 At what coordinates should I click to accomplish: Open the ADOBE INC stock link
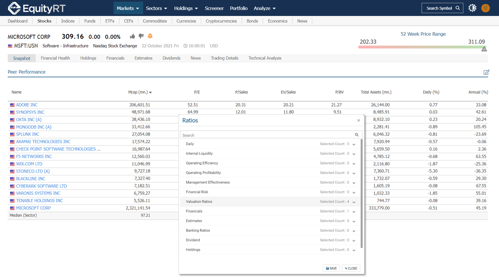click(x=27, y=105)
